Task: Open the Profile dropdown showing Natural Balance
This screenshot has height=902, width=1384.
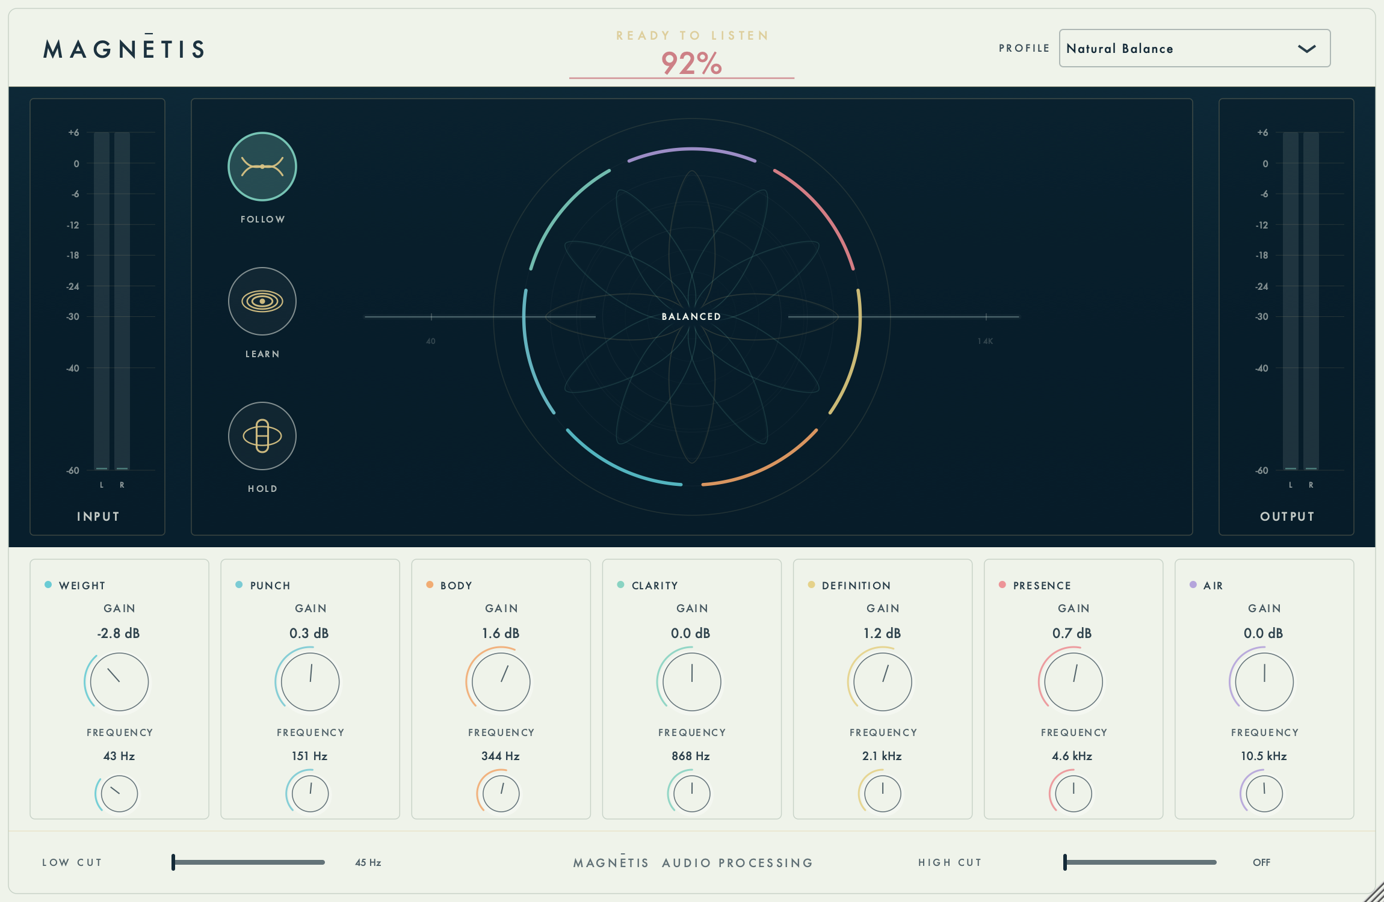Action: [x=1194, y=48]
